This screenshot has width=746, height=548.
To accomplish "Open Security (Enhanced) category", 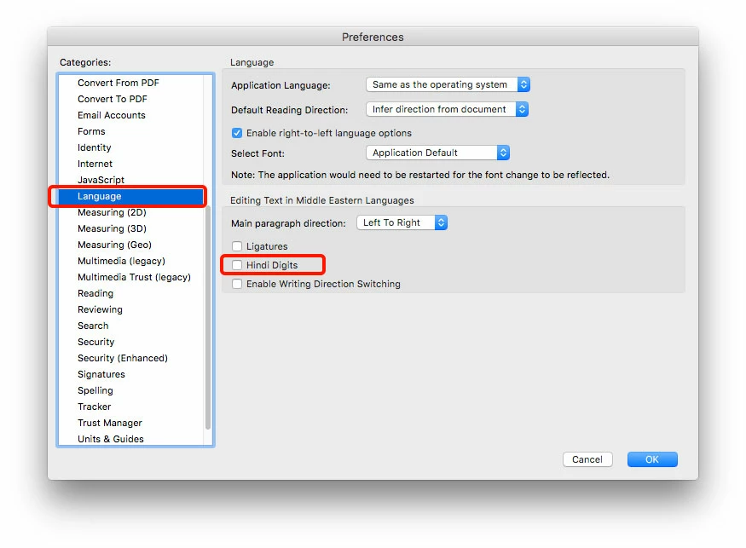I will pos(130,358).
